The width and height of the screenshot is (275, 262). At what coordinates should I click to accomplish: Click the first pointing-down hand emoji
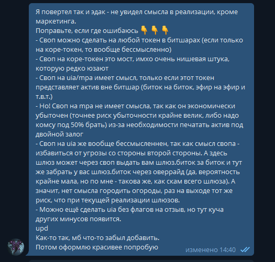[x=145, y=30]
